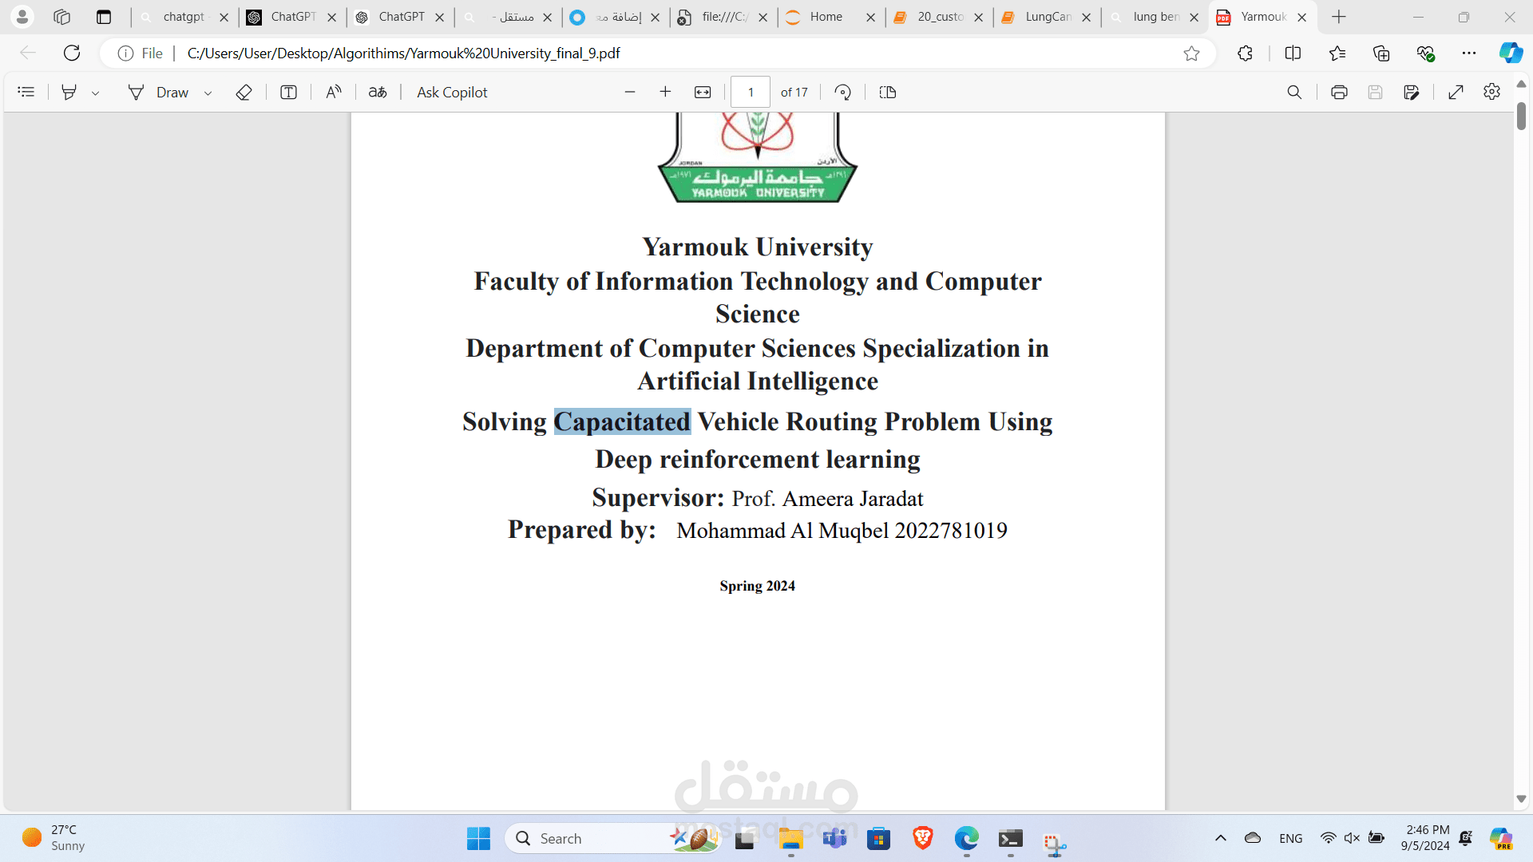The image size is (1533, 862).
Task: Show hidden system tray icons
Action: coord(1220,838)
